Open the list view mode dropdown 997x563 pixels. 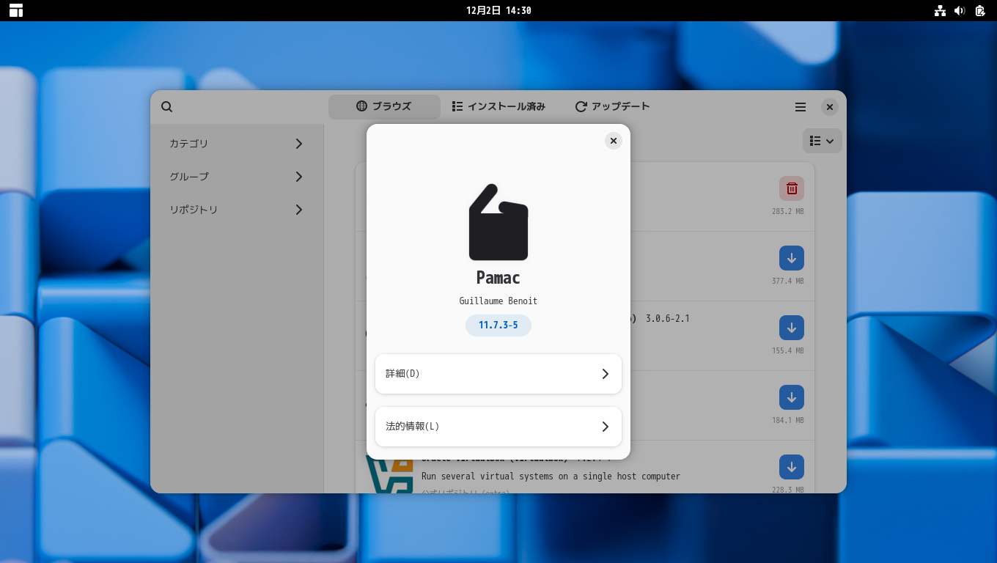pyautogui.click(x=823, y=141)
